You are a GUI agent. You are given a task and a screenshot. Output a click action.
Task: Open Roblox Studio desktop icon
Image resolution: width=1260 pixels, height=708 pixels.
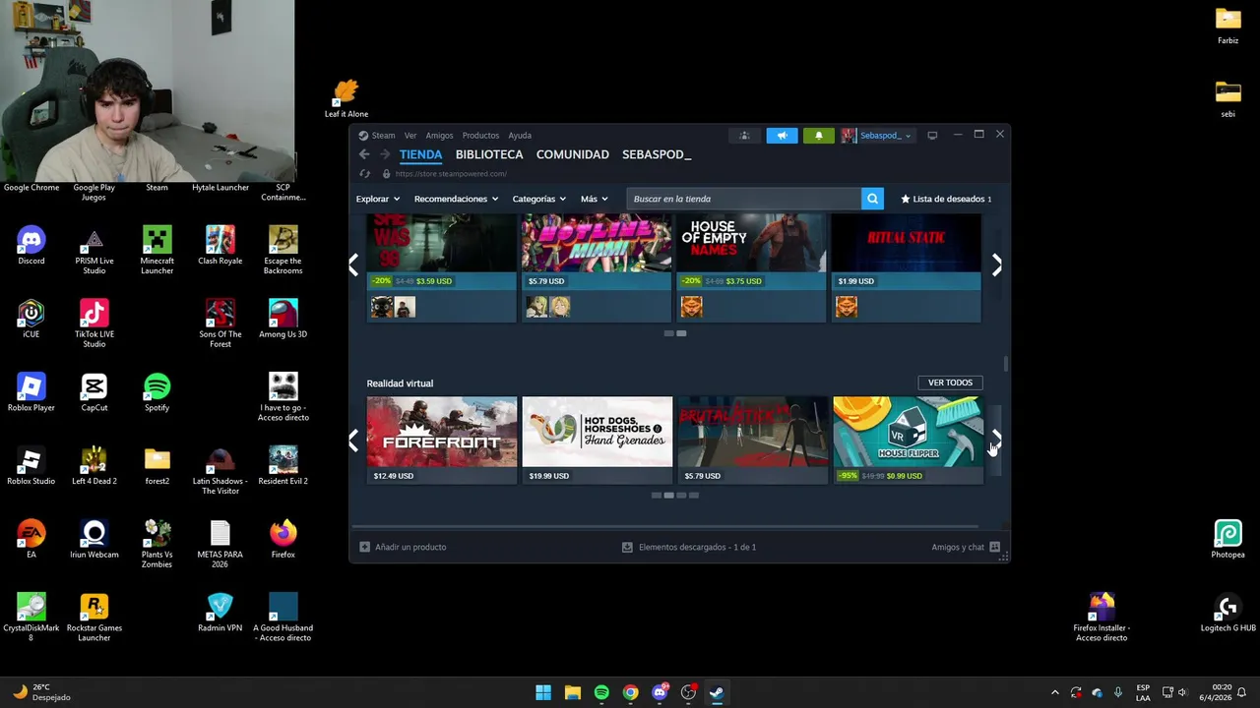coord(31,465)
